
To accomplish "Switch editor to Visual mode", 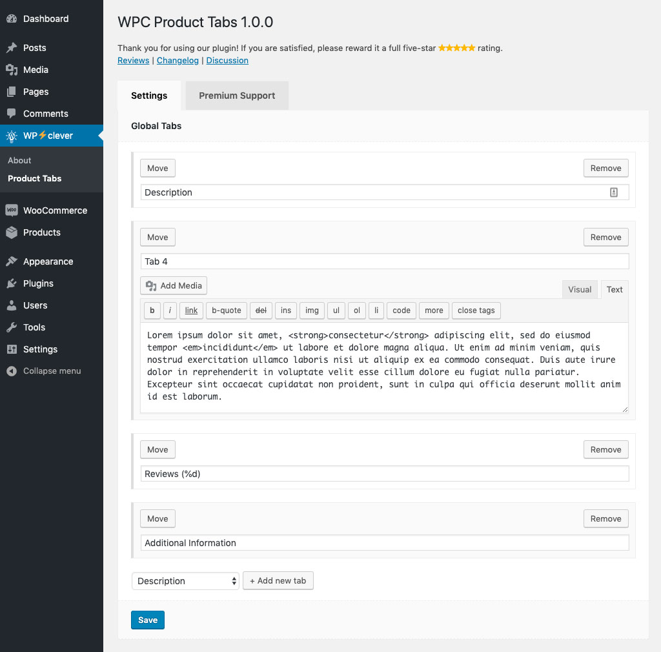I will (x=579, y=290).
